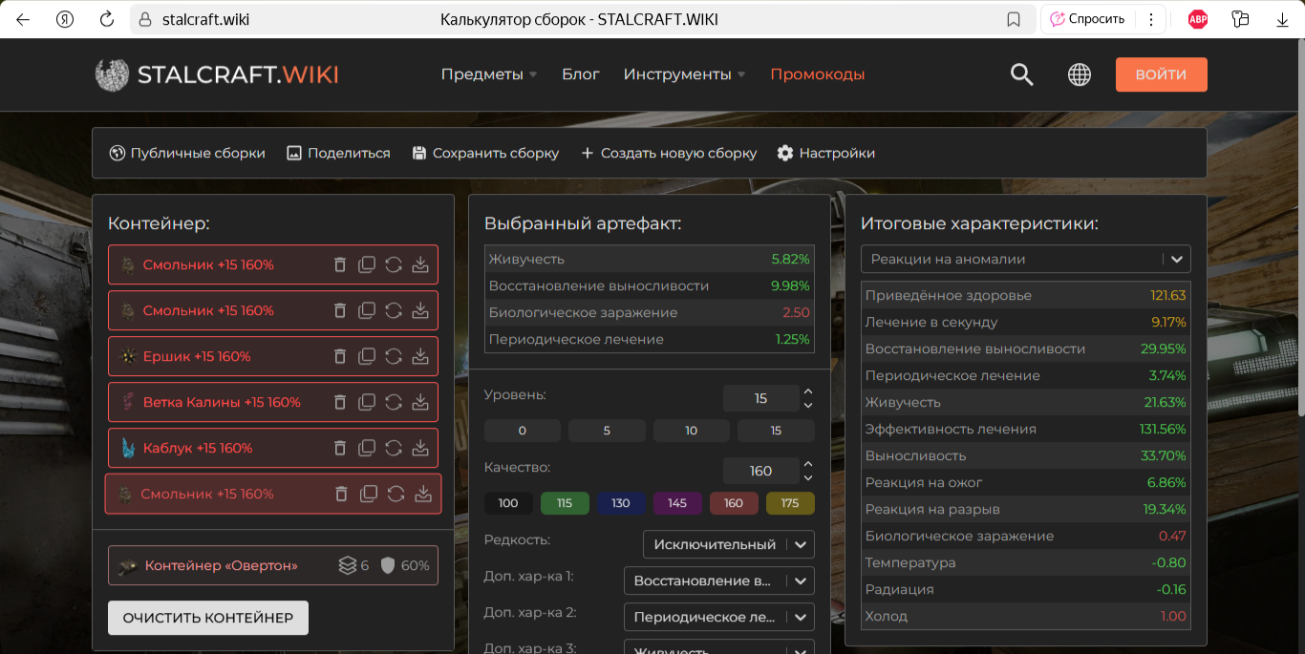Viewport: 1305px width, 654px height.
Task: Delete the Ершик +15 artifact with trash icon
Action: 340,356
